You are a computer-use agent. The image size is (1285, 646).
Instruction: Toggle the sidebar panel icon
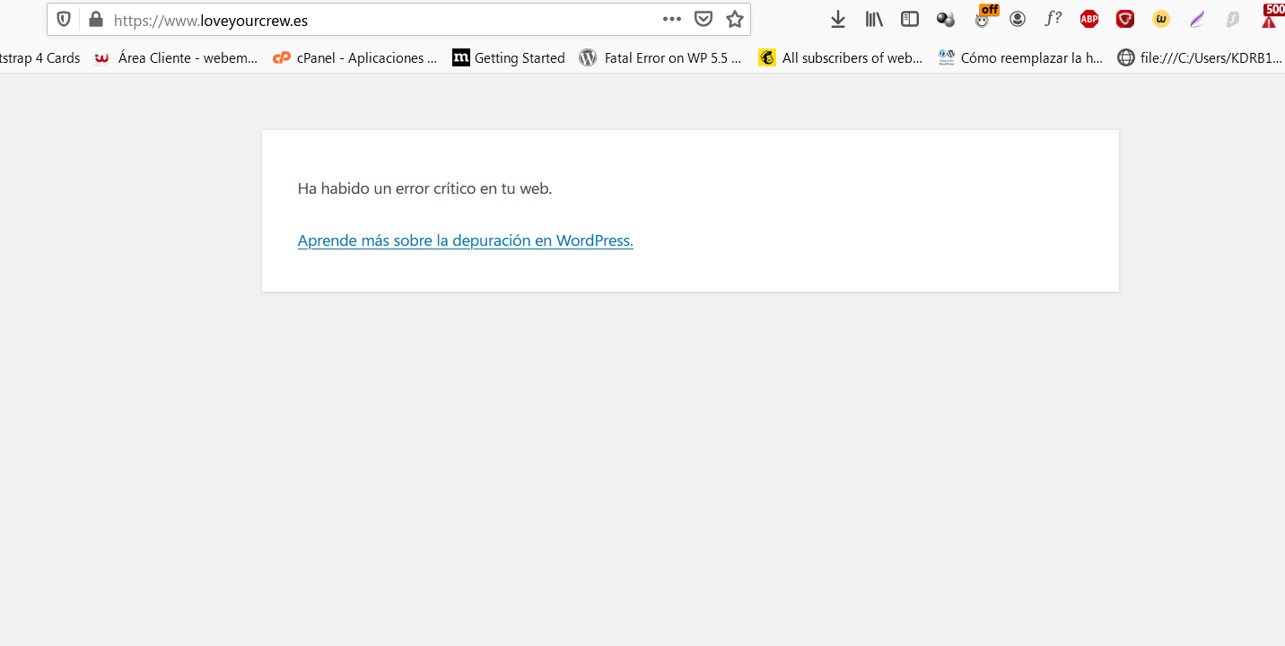pyautogui.click(x=910, y=19)
